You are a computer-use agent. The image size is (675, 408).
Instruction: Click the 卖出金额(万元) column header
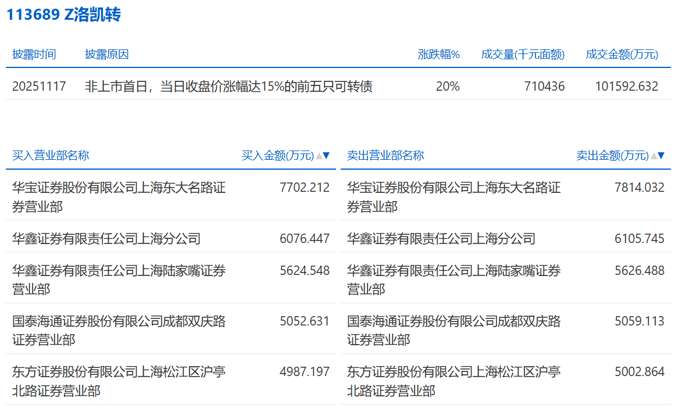(612, 156)
